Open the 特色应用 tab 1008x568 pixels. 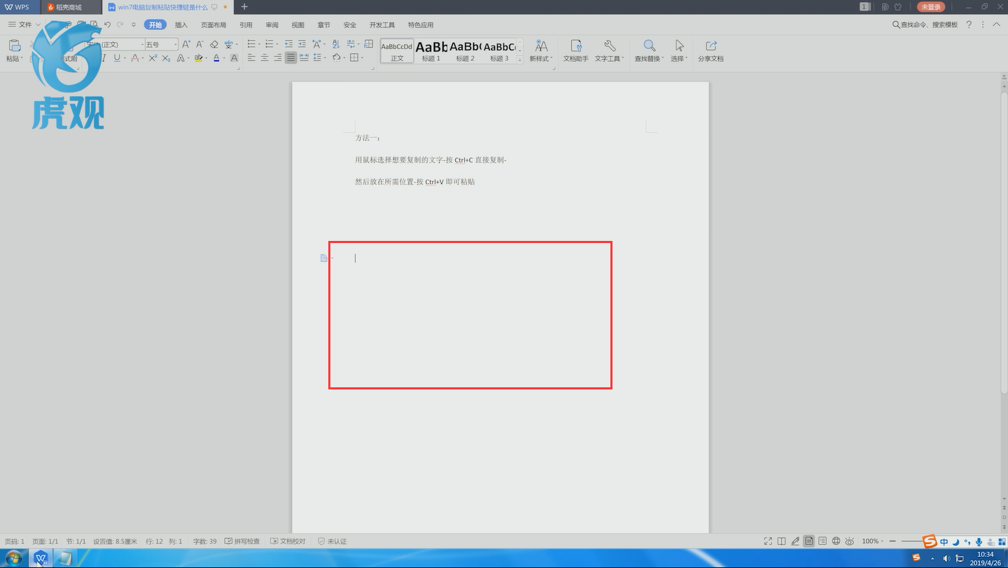click(x=421, y=25)
